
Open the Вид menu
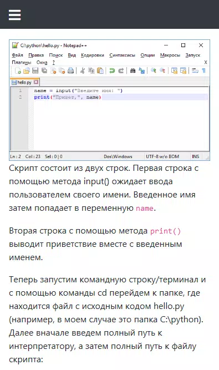(72, 55)
